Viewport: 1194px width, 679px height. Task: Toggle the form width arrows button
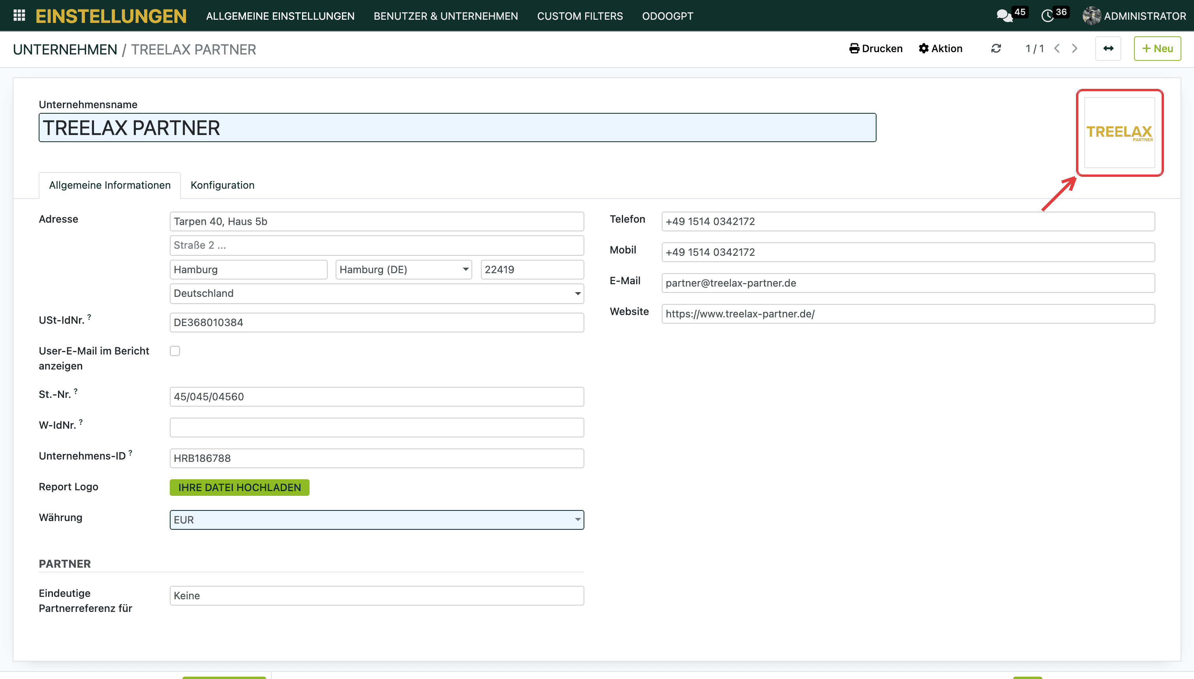coord(1108,49)
